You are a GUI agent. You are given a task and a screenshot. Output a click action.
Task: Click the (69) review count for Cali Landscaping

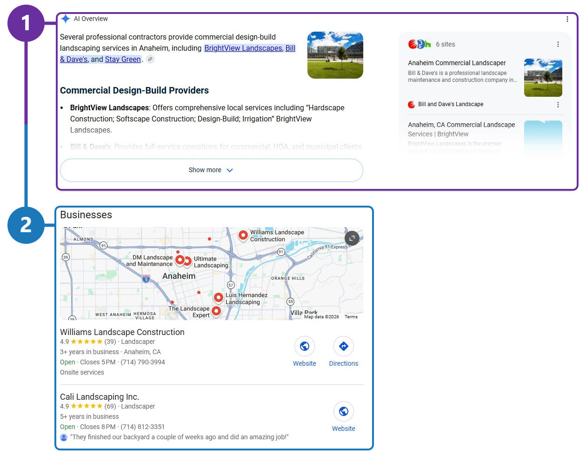coord(110,406)
